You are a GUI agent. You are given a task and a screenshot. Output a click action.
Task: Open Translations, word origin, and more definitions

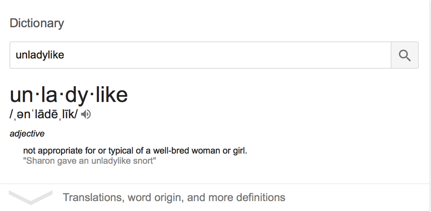click(174, 198)
